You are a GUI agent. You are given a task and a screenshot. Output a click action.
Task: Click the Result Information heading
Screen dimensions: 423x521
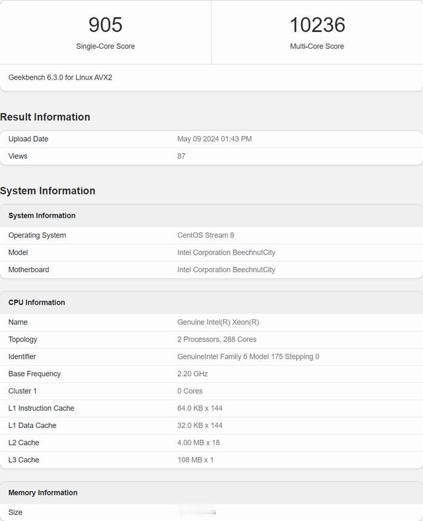(x=45, y=117)
